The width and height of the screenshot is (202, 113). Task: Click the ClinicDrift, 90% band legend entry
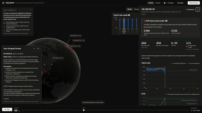(178, 63)
